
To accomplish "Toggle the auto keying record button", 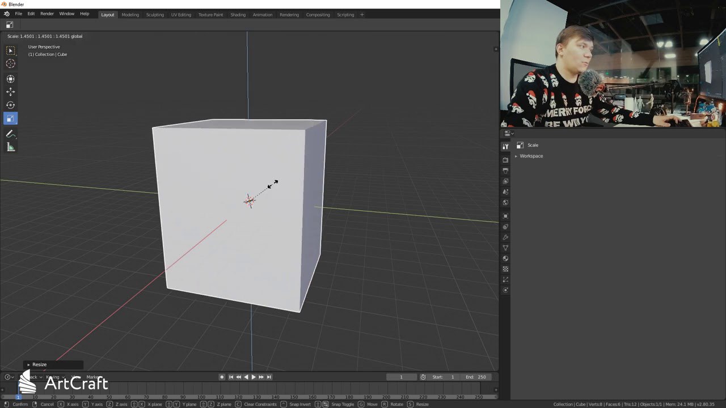I will click(222, 377).
